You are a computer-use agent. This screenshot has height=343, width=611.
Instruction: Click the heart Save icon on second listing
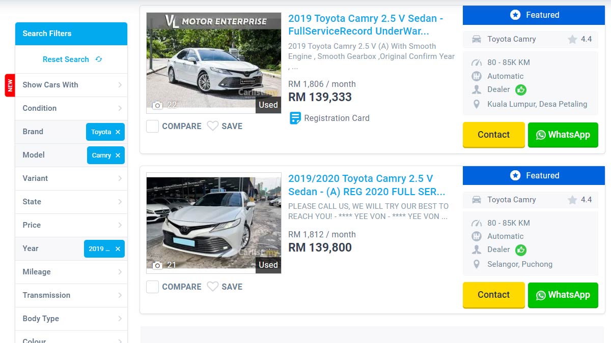[x=213, y=287]
